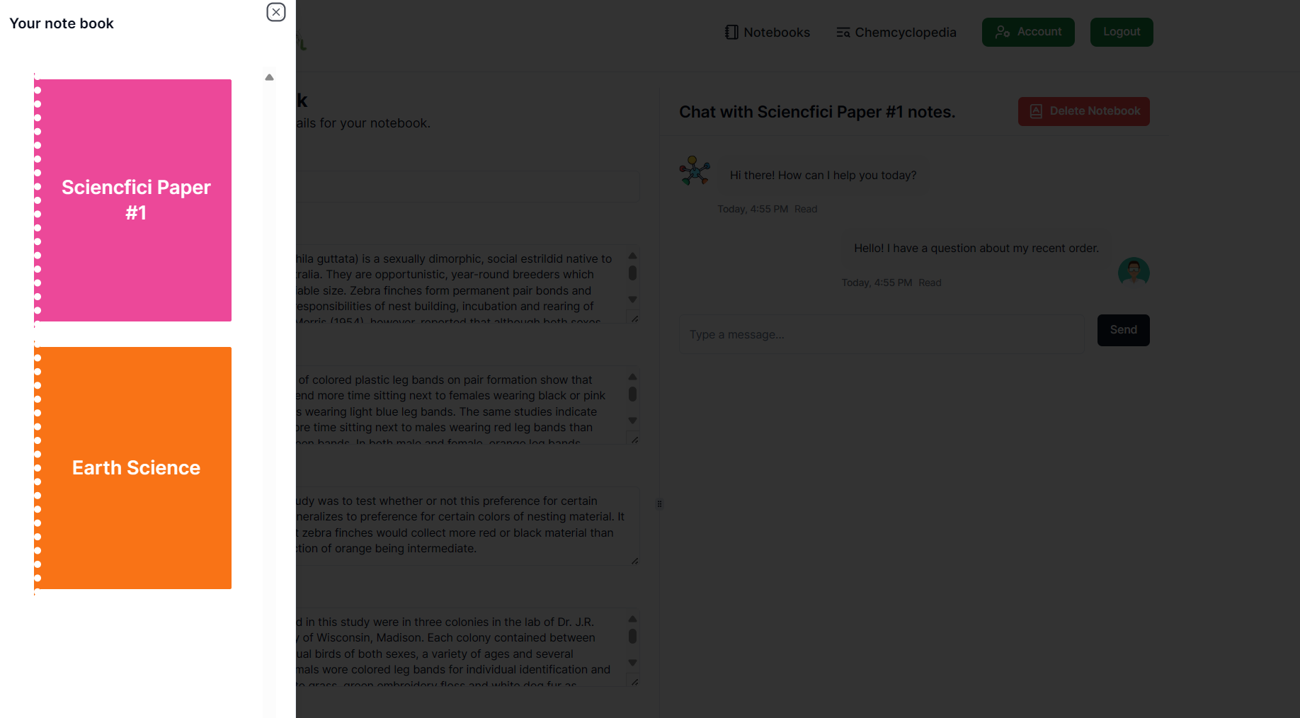
Task: Click down arrow of second text area scrollbar
Action: coord(633,421)
